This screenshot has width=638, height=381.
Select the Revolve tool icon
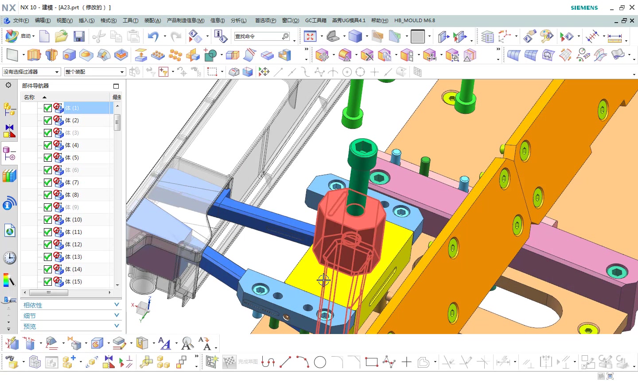point(51,55)
